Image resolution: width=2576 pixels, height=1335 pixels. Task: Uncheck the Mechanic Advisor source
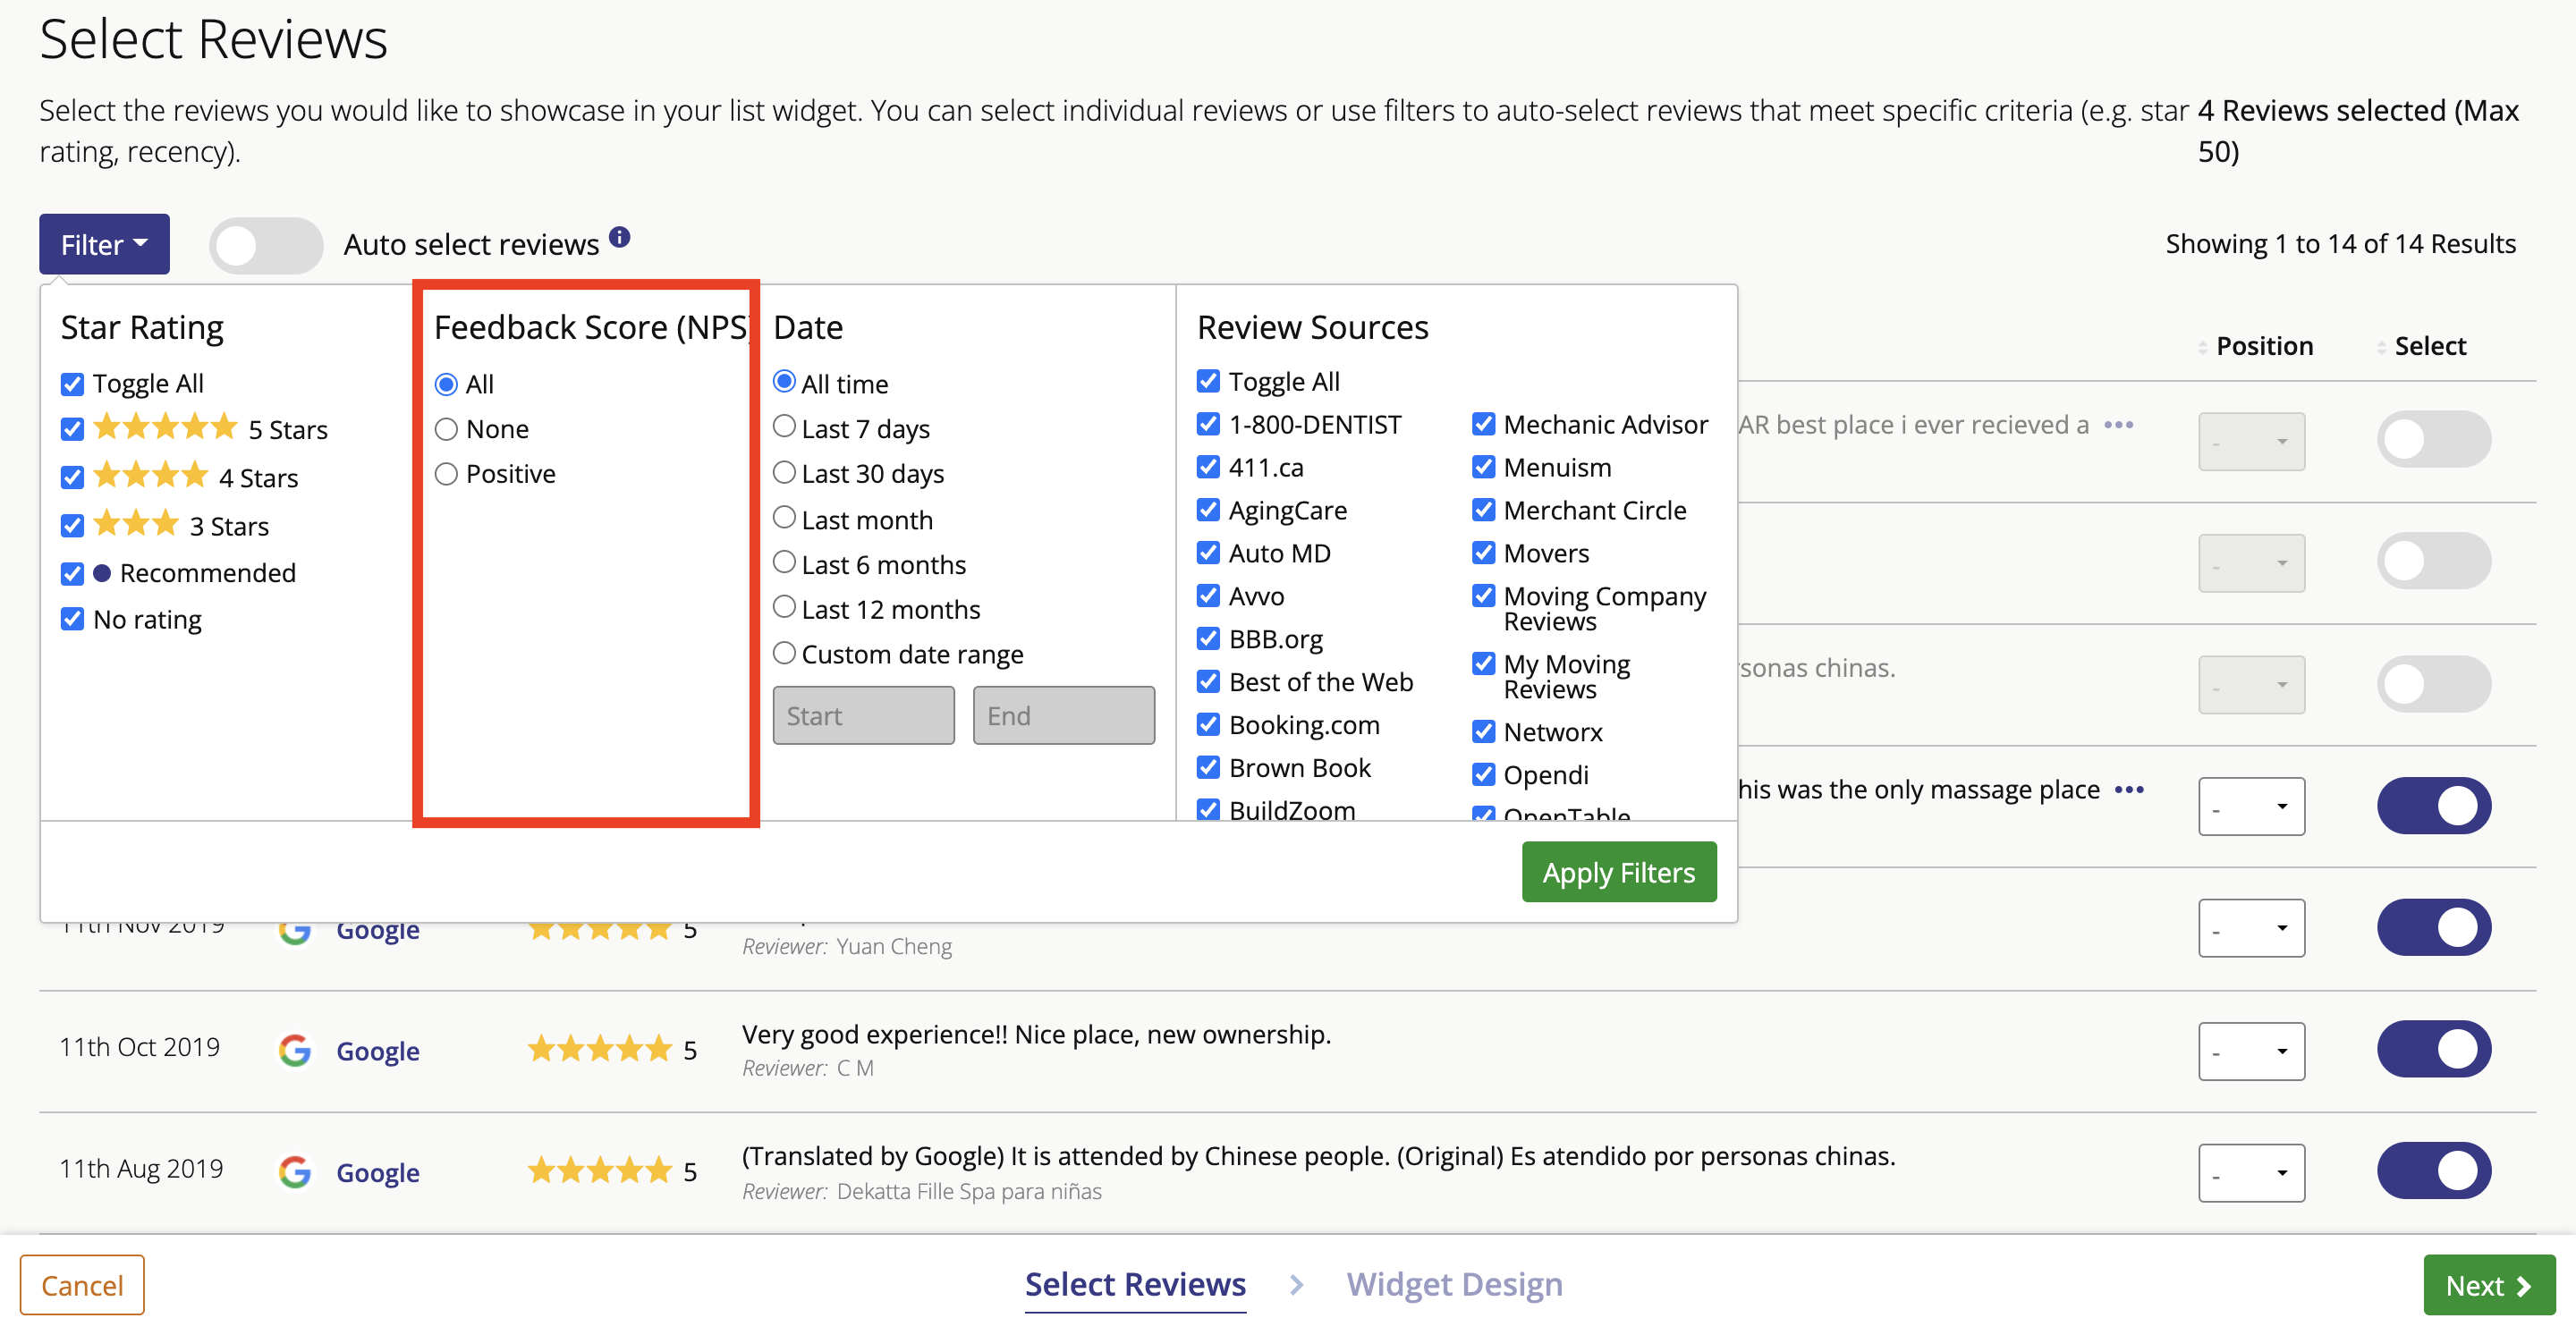pos(1483,424)
